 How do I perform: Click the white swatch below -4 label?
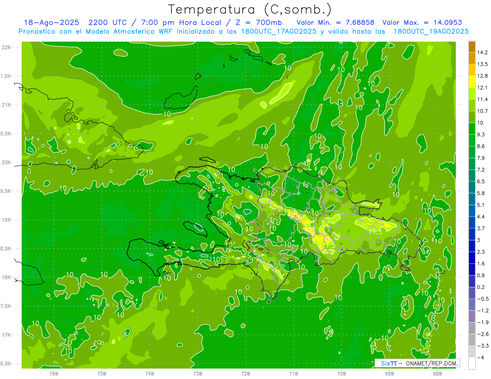(472, 363)
